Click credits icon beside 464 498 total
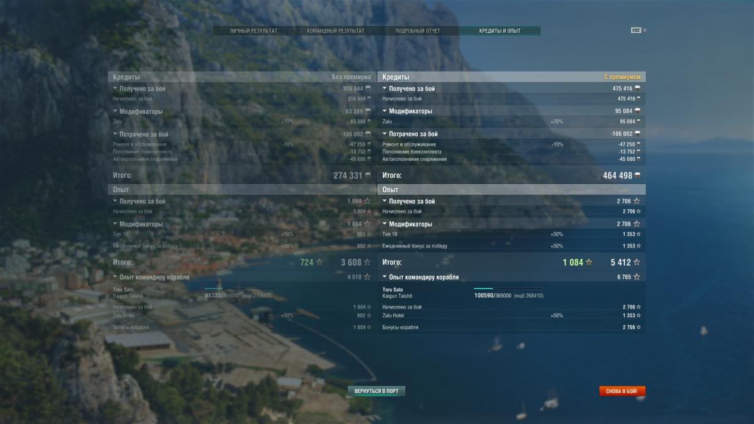Viewport: 754px width, 424px height. (638, 176)
